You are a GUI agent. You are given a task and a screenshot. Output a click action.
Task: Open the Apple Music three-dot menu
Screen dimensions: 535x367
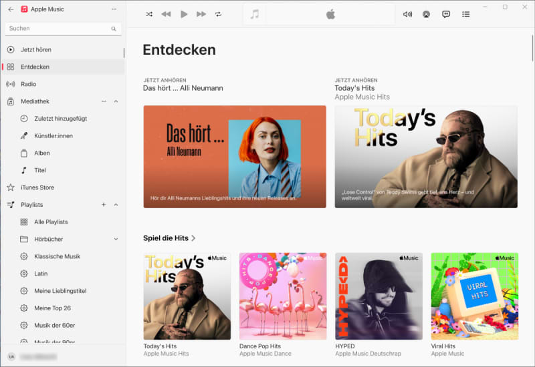(x=114, y=9)
